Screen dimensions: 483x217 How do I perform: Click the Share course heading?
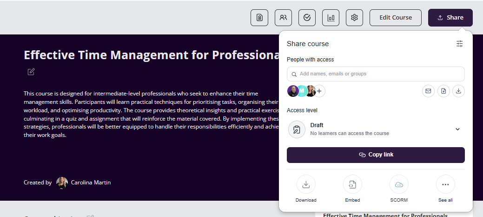pyautogui.click(x=308, y=44)
